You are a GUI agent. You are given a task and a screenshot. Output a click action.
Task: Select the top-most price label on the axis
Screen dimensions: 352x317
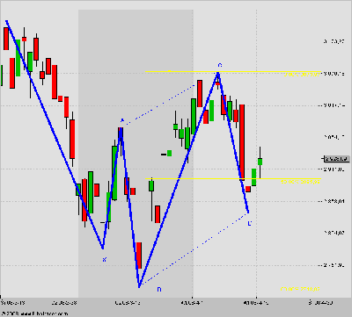[x=334, y=41]
